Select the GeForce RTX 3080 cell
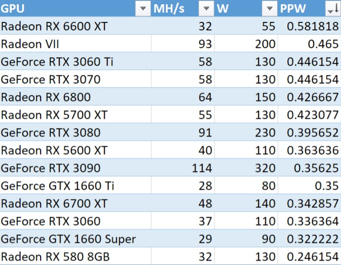 pos(75,132)
